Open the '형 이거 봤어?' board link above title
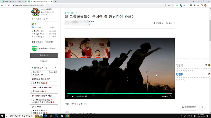The width and height of the screenshot is (211, 118). point(71,13)
